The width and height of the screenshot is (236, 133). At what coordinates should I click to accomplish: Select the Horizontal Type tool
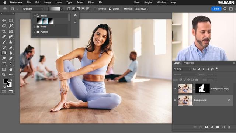click(4, 64)
